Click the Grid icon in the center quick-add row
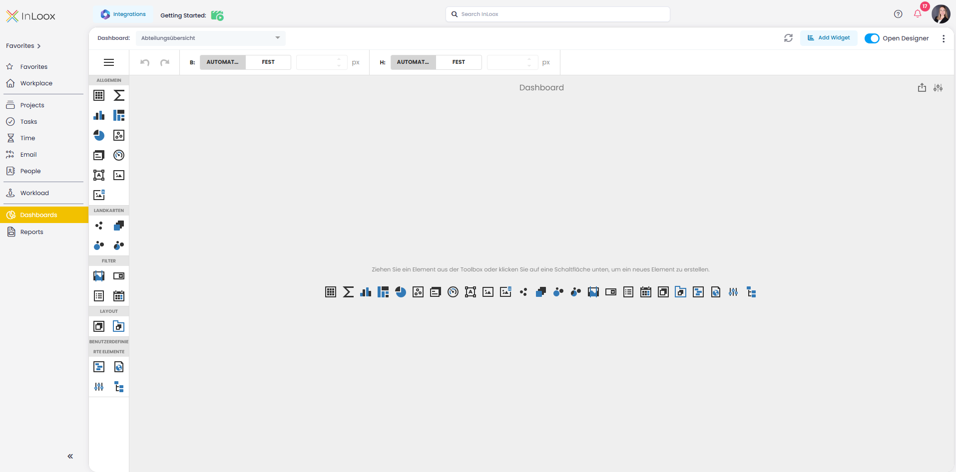 (x=331, y=292)
